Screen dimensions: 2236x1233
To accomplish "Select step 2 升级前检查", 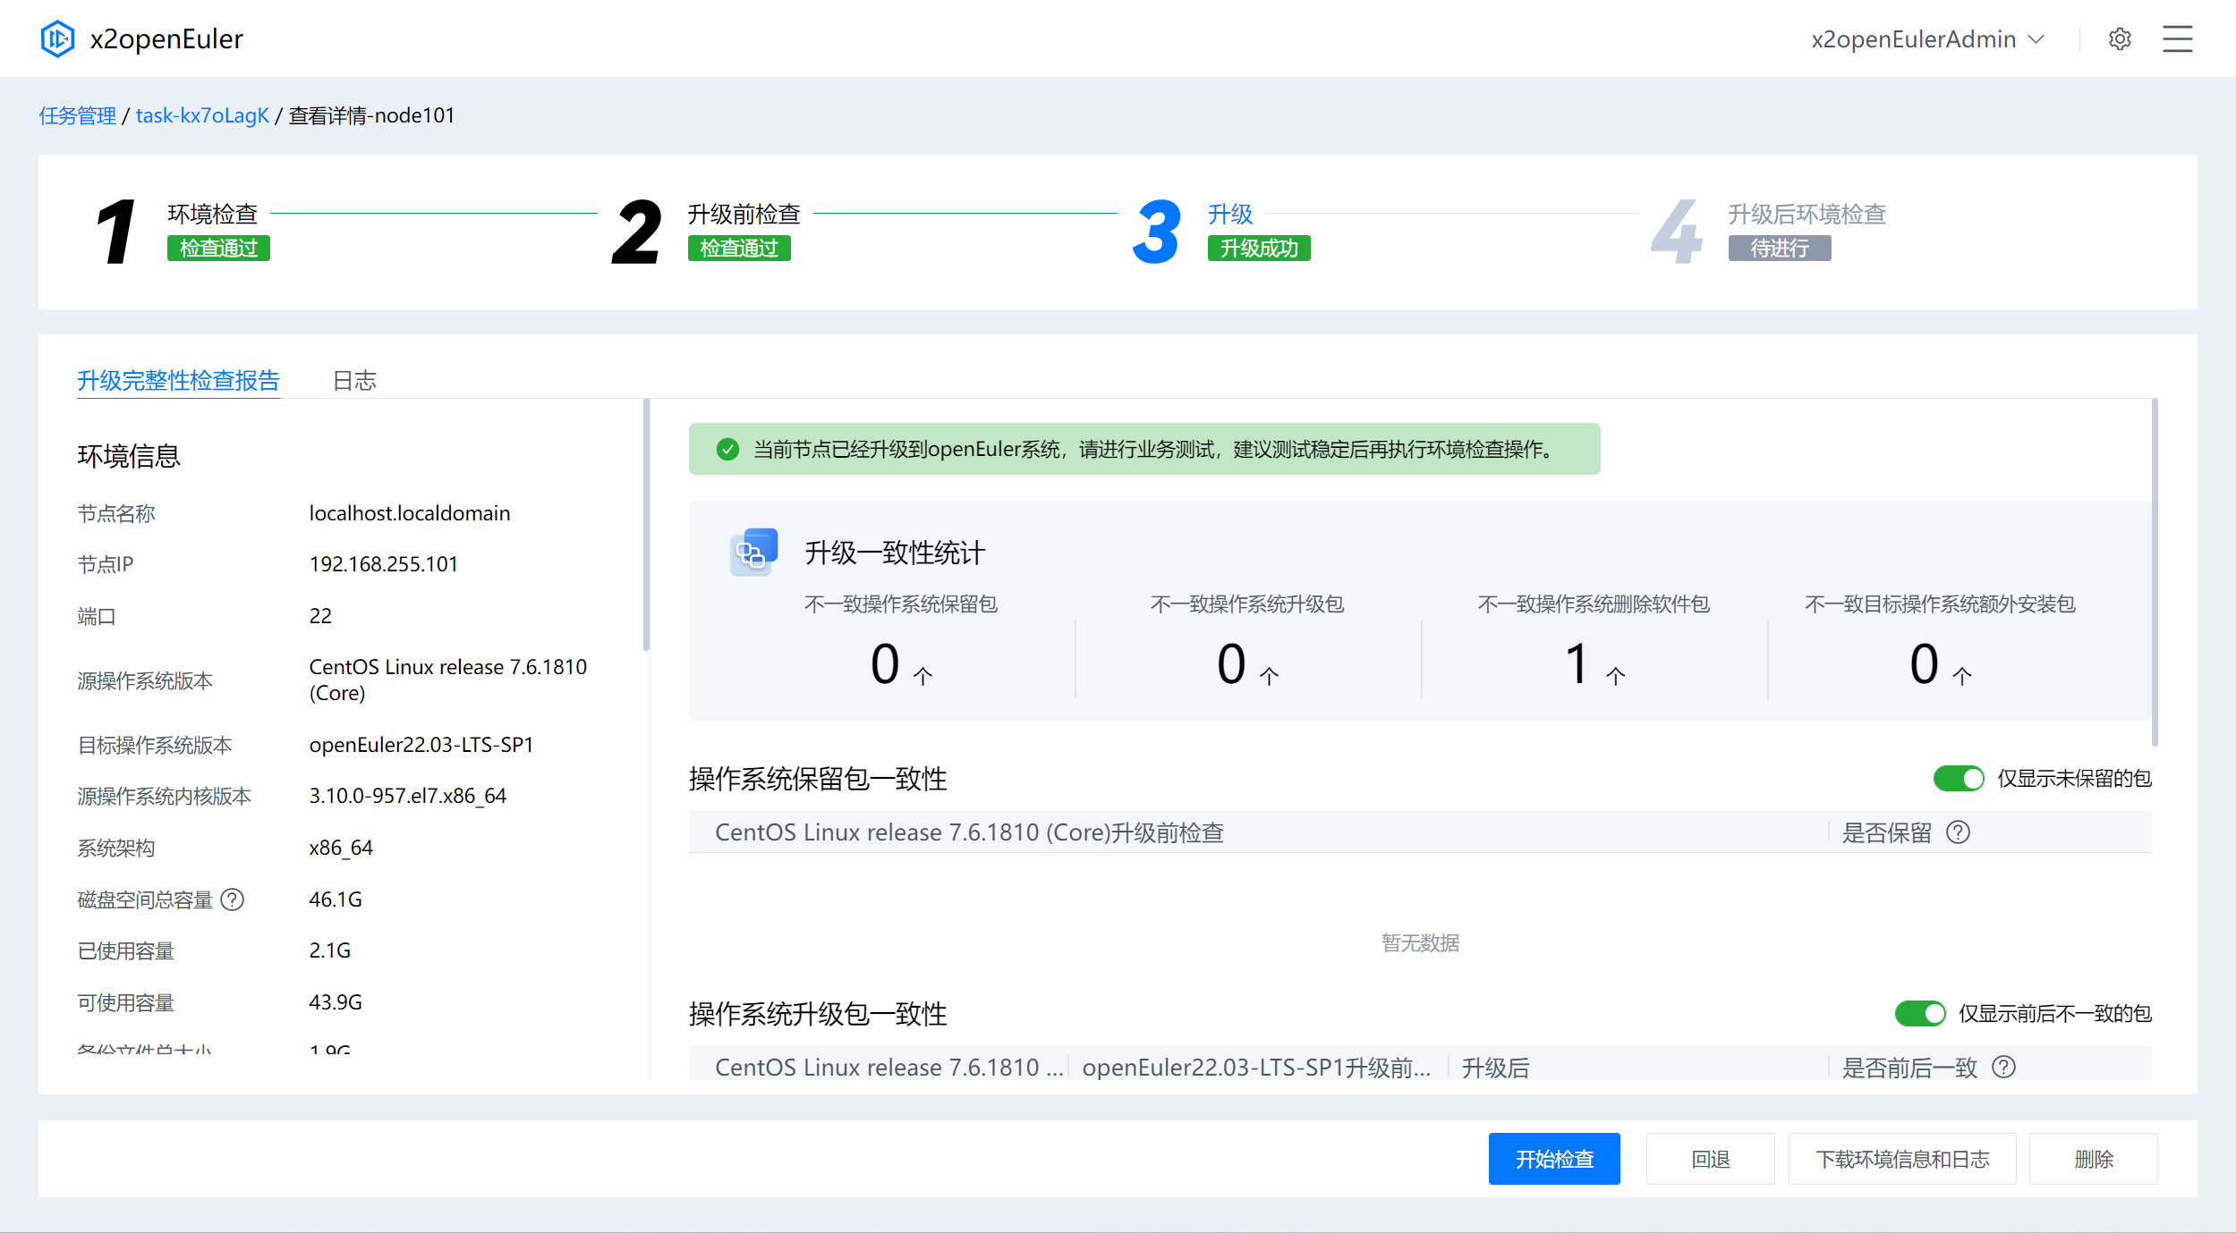I will [706, 231].
